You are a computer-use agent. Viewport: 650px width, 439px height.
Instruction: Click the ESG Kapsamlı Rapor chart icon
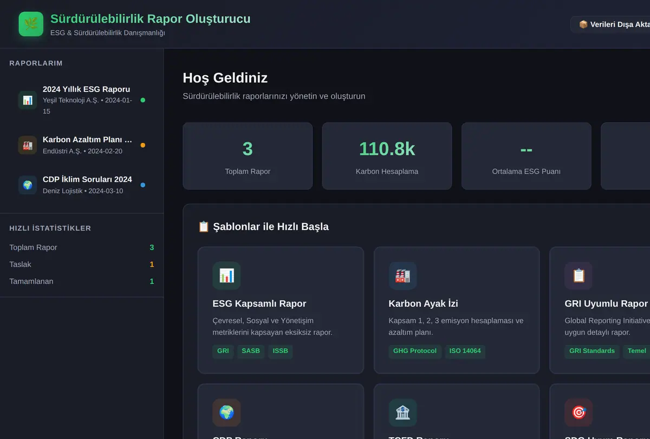226,276
